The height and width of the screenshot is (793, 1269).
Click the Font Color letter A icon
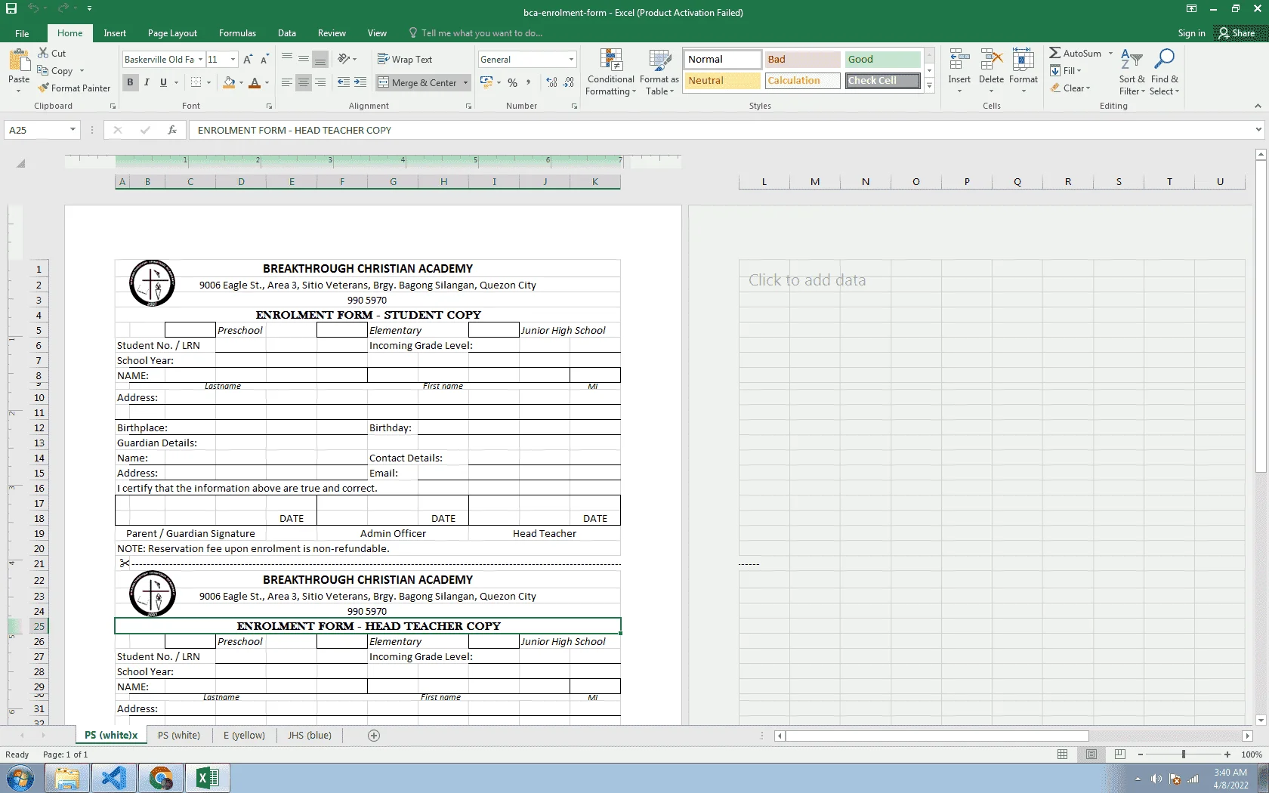255,82
